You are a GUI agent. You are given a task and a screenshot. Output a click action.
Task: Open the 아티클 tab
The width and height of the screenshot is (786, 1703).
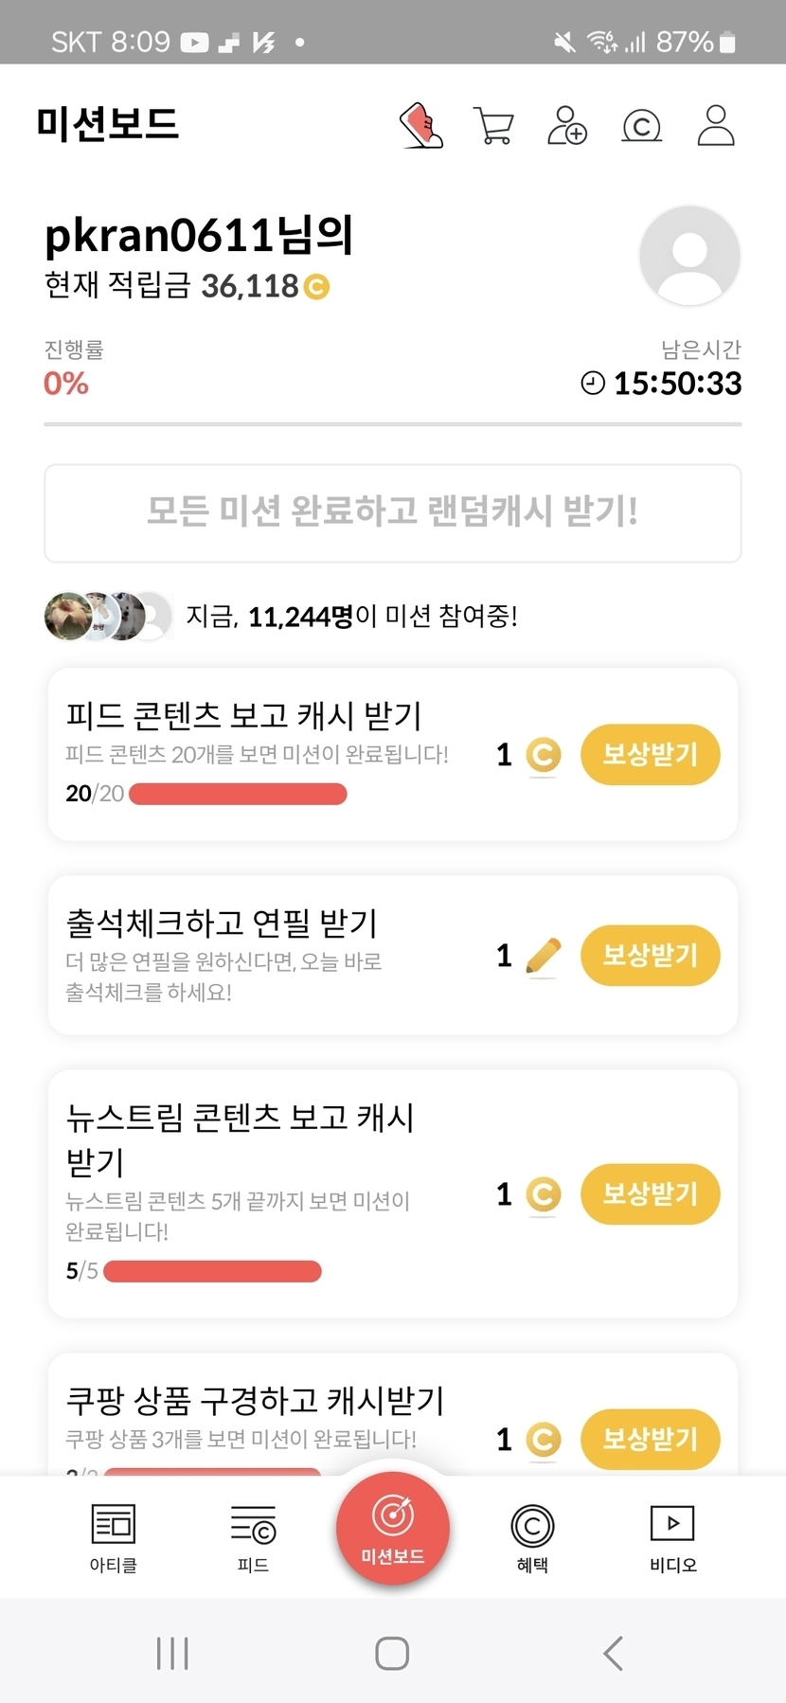[114, 1537]
